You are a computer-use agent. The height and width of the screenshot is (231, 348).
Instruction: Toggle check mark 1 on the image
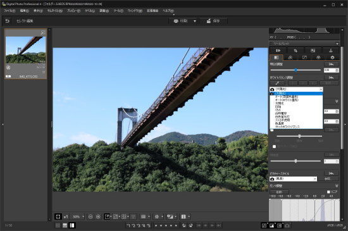pos(128,226)
